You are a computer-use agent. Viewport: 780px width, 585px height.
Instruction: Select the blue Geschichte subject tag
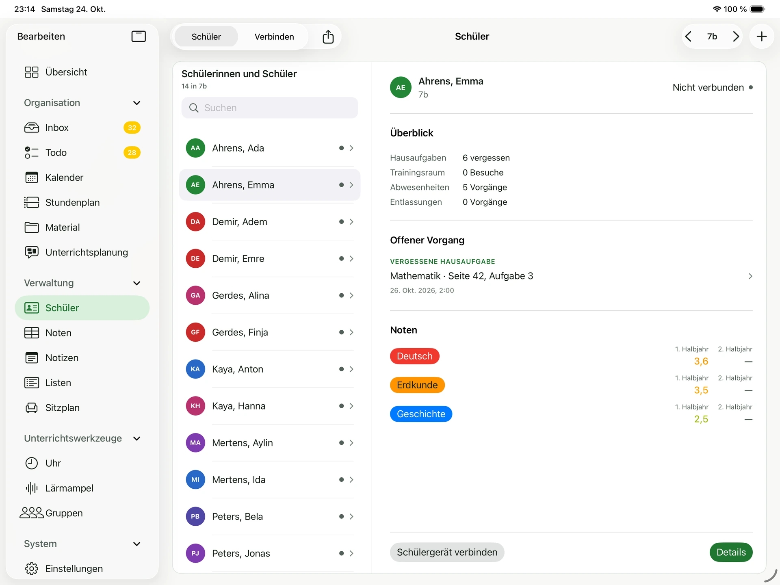(x=421, y=414)
